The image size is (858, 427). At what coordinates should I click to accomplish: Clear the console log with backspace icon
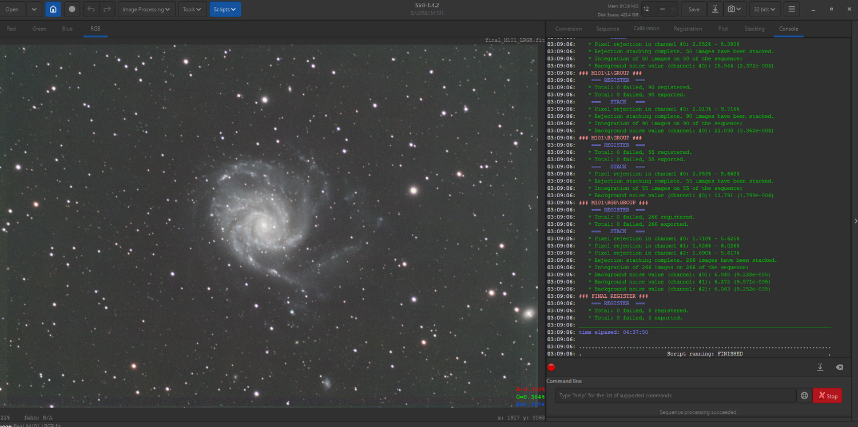(839, 367)
